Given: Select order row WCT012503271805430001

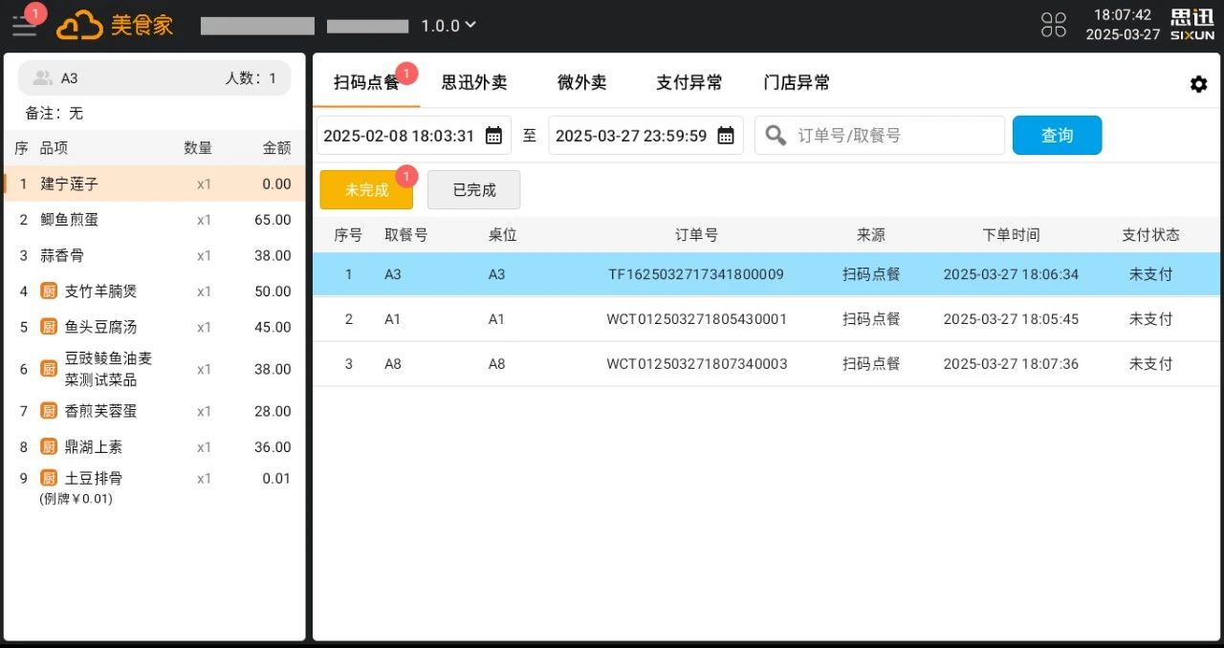Looking at the screenshot, I should [x=696, y=319].
